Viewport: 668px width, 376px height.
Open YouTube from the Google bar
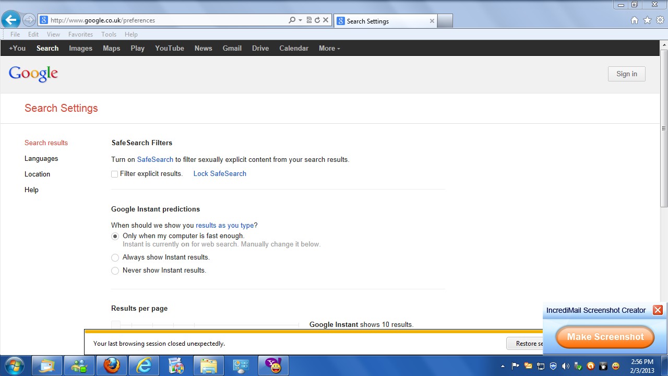pos(170,48)
